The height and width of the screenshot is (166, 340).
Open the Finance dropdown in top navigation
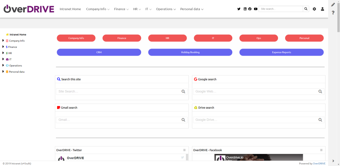pos(121,9)
